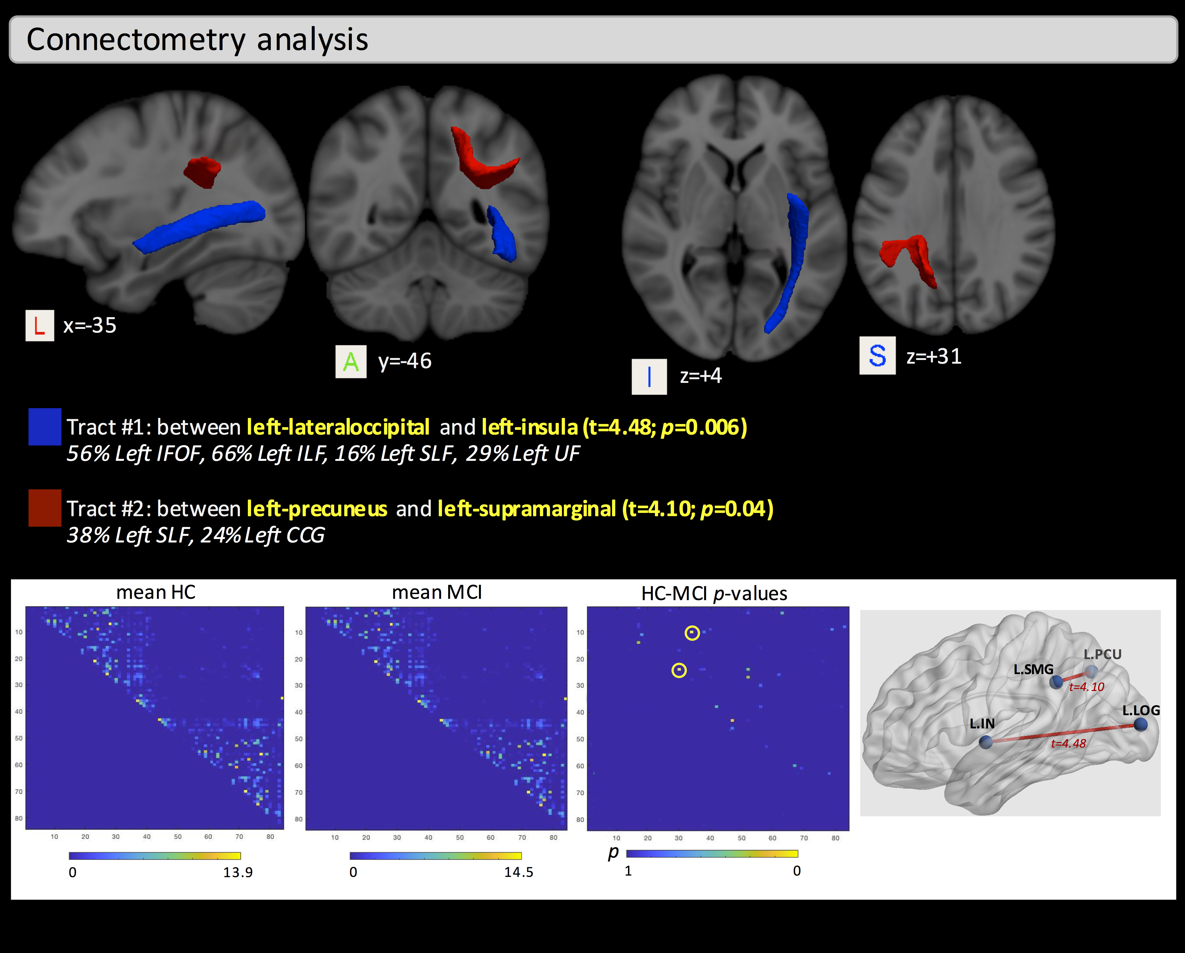Click the L.PCU node sphere
Viewport: 1185px width, 953px height.
pos(1092,671)
